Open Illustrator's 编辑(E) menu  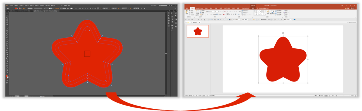pyautogui.click(x=16, y=6)
